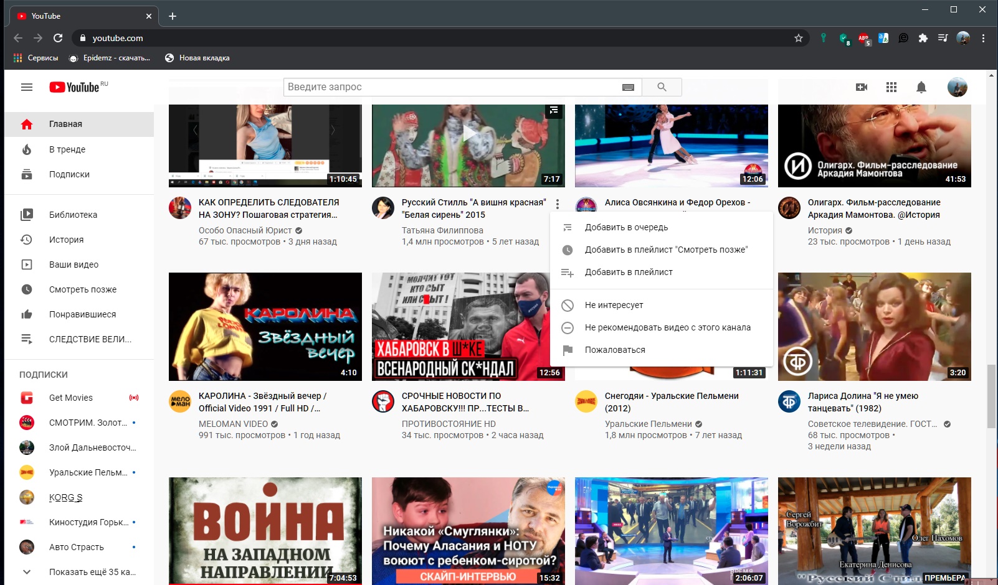Open Подписки in the sidebar
The image size is (998, 585).
coord(79,174)
